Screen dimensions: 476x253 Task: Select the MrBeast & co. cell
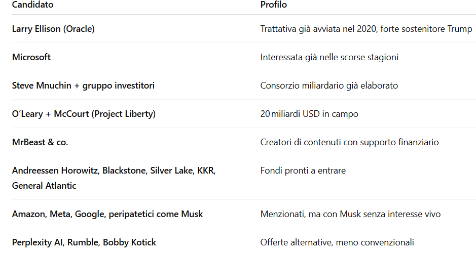pos(40,142)
